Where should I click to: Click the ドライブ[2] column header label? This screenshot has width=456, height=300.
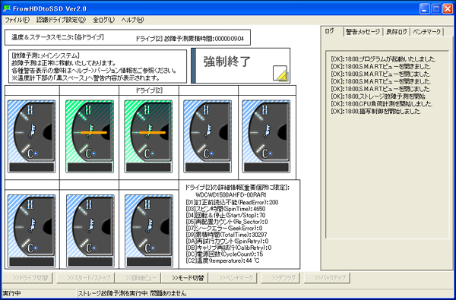[x=149, y=90]
